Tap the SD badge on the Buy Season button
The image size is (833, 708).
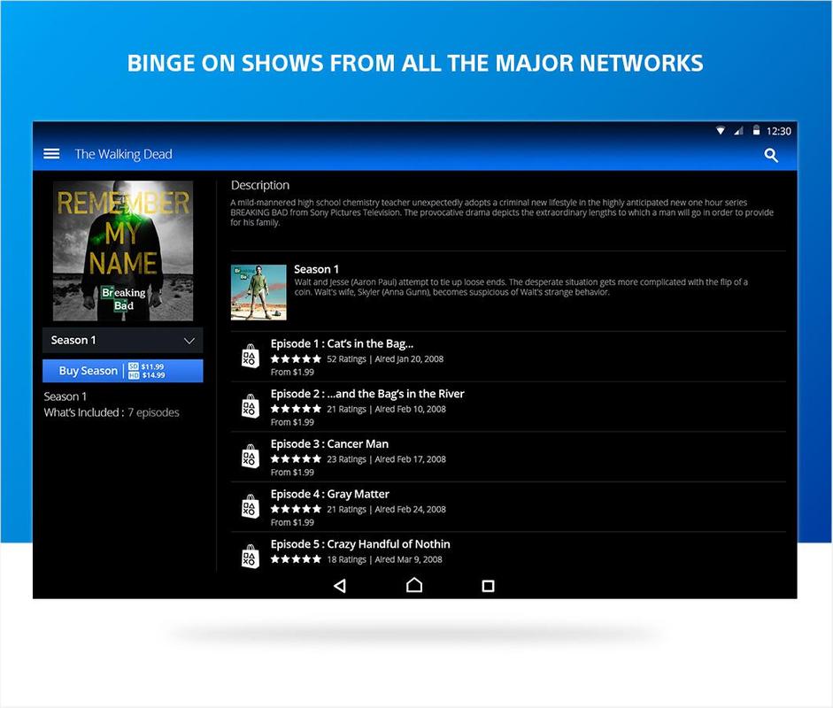pyautogui.click(x=134, y=366)
